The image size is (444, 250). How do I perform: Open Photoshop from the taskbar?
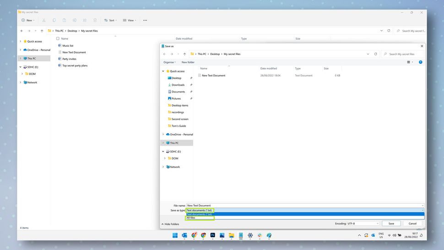213,235
